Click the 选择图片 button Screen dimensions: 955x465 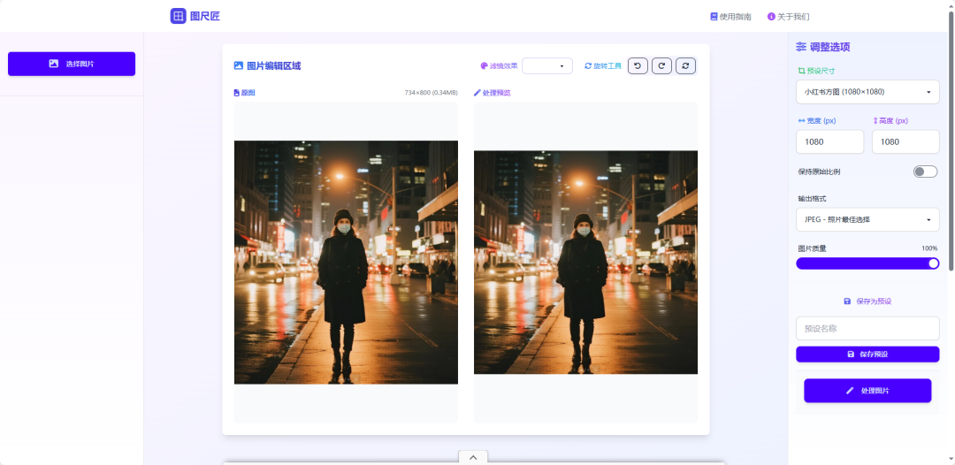click(x=72, y=64)
